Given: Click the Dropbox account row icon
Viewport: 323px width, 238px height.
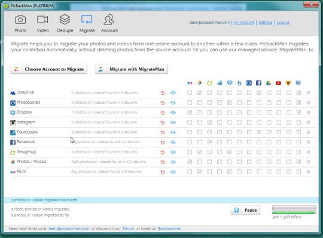Looking at the screenshot, I should (x=13, y=113).
